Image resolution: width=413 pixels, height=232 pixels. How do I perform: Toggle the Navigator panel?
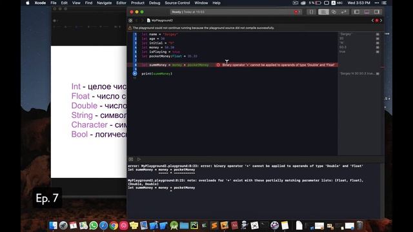(x=356, y=12)
